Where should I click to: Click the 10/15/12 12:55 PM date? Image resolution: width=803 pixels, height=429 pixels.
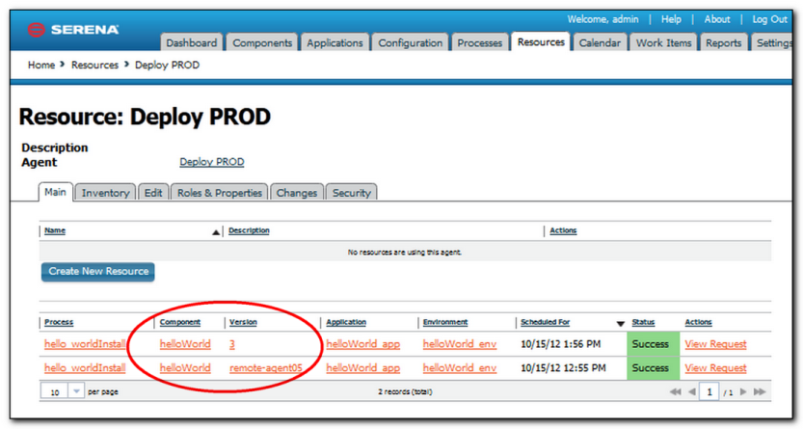(563, 368)
